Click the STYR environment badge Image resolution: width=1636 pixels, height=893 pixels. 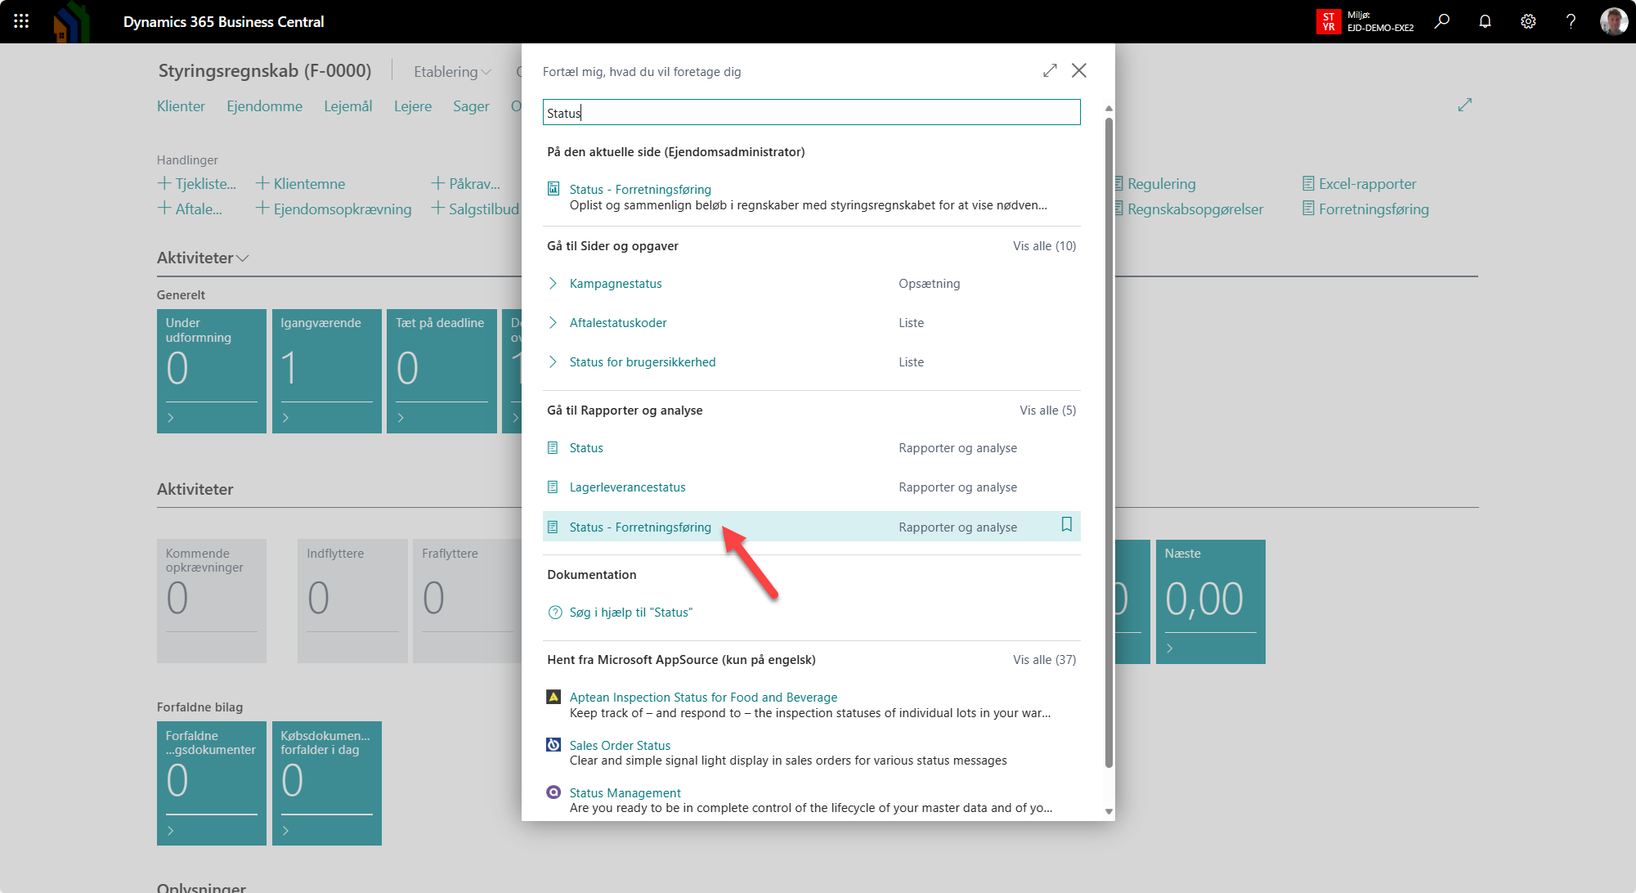point(1329,21)
